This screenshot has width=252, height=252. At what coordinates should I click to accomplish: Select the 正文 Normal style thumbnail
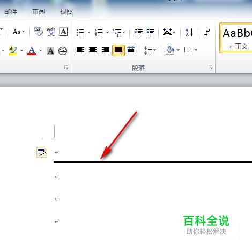point(236,38)
